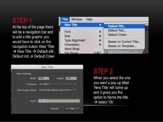Open the Window menu

pyautogui.click(x=77, y=19)
